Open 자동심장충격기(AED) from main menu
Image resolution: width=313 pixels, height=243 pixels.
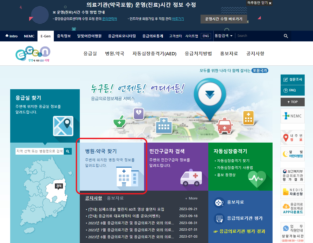155,53
